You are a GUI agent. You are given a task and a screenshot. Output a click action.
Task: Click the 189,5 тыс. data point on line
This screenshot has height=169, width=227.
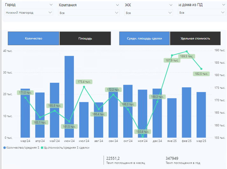click(x=187, y=51)
